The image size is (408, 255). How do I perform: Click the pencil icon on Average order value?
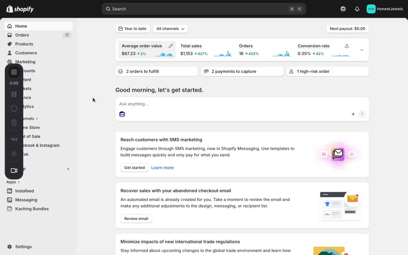coord(171,46)
